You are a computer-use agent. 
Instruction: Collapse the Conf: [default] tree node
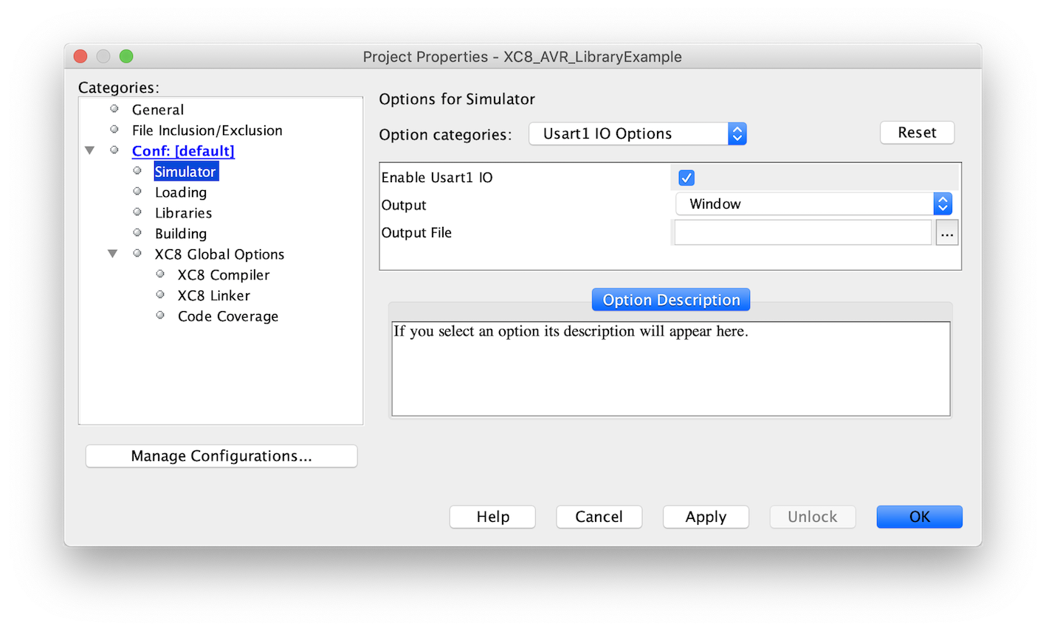pos(90,150)
